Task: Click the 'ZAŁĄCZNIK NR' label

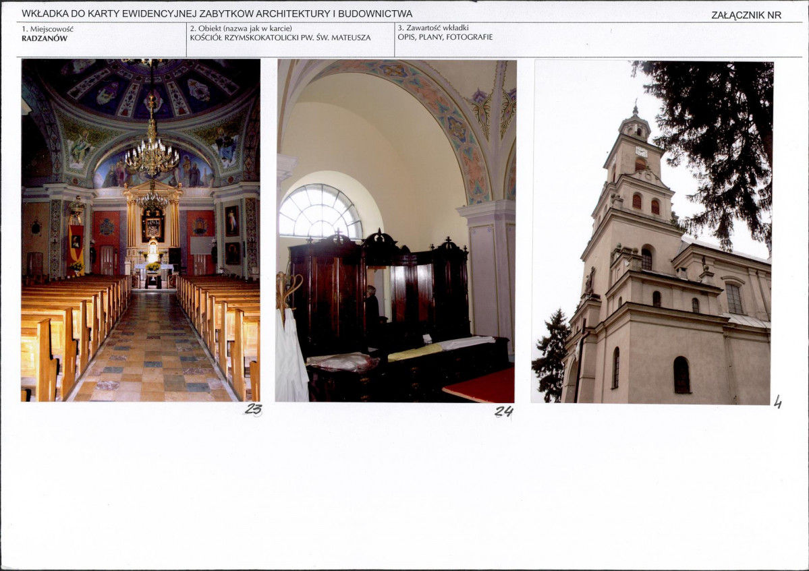Action: (x=746, y=15)
